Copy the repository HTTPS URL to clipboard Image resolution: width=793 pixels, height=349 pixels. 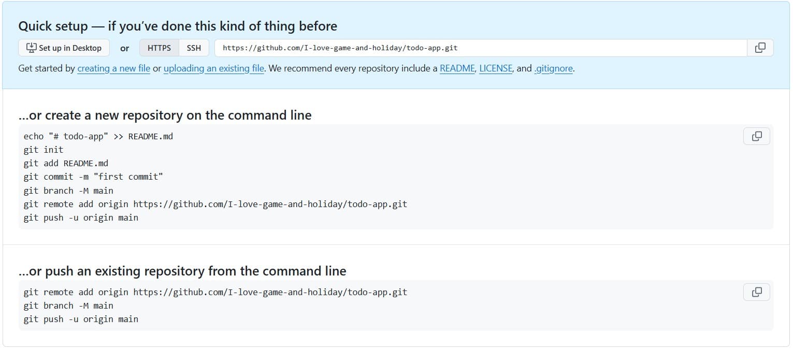click(x=760, y=48)
